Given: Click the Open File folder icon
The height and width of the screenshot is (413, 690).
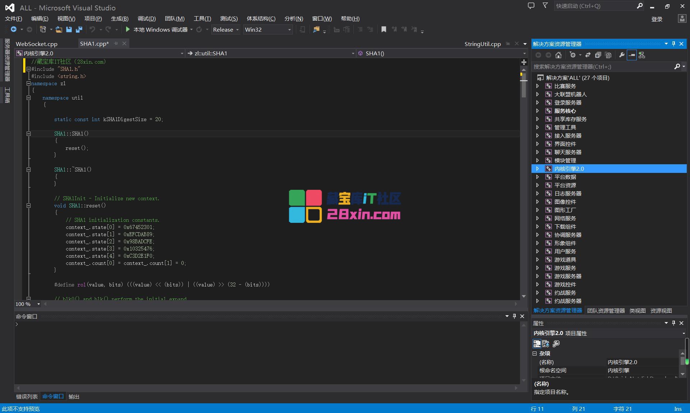Looking at the screenshot, I should [x=59, y=29].
